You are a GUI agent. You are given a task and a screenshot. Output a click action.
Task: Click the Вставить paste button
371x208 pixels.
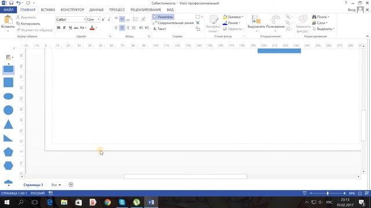8,23
